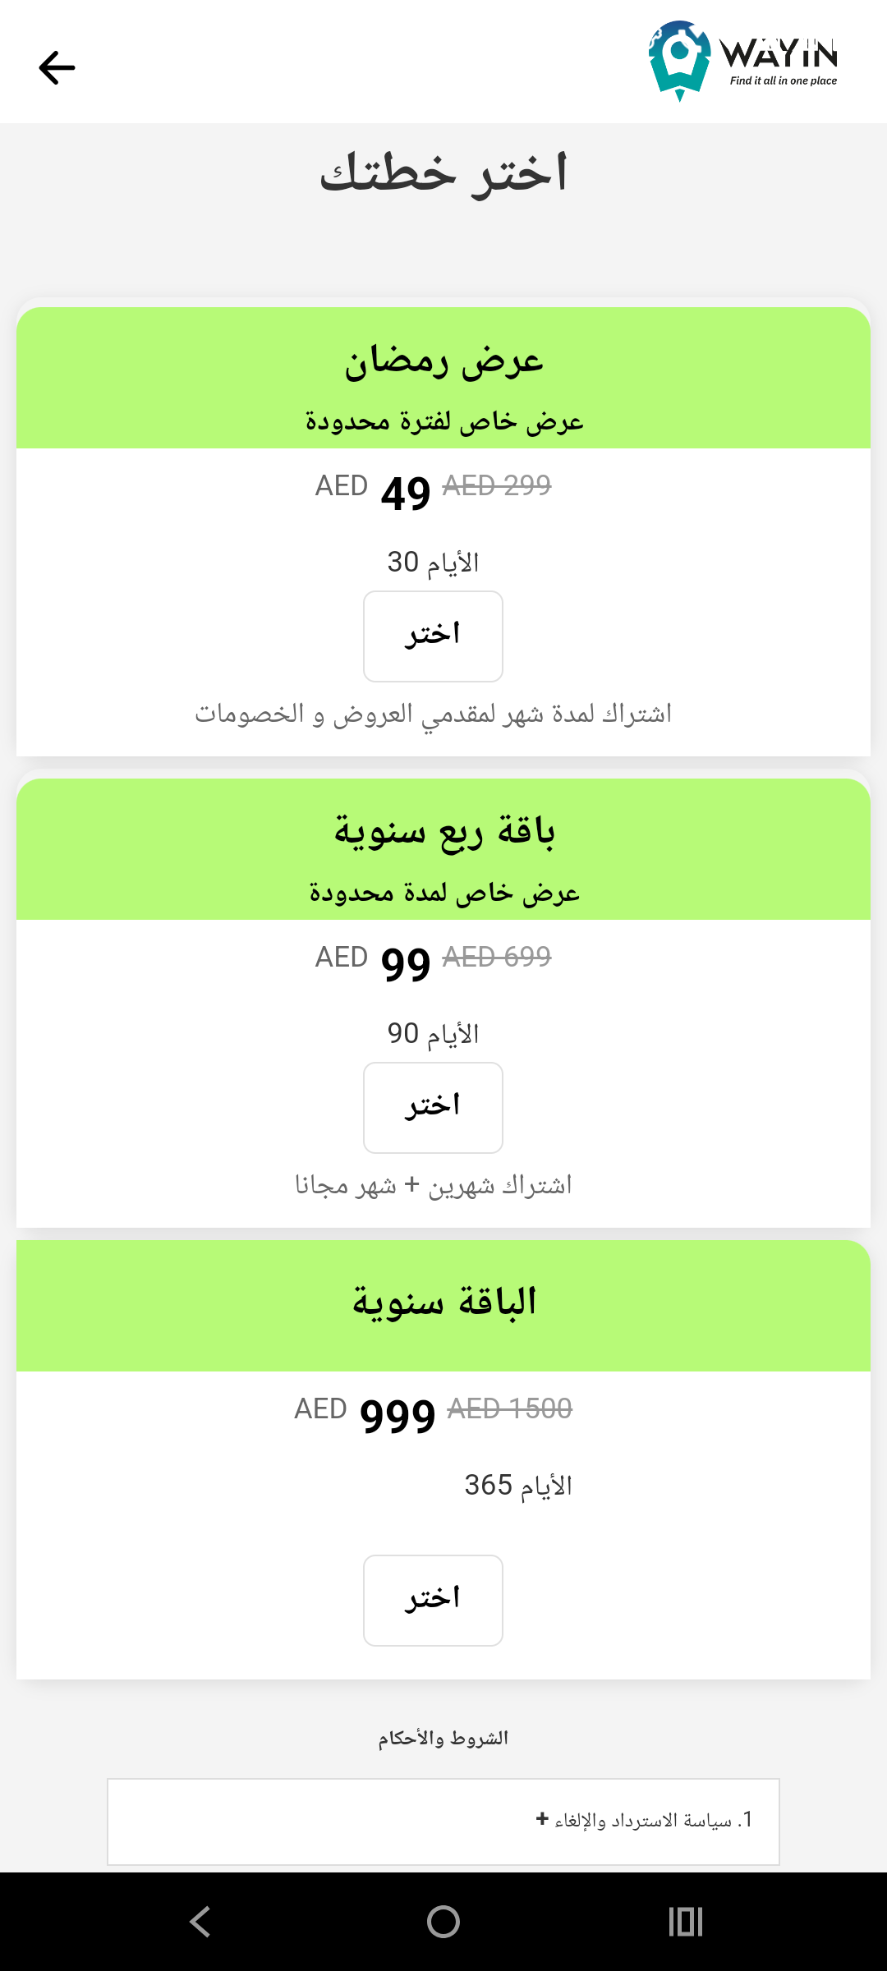Tap the back arrow at top
887x1971 pixels.
[x=57, y=67]
